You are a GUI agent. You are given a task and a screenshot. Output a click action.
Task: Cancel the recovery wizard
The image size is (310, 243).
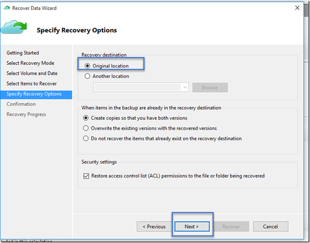[x=270, y=226]
